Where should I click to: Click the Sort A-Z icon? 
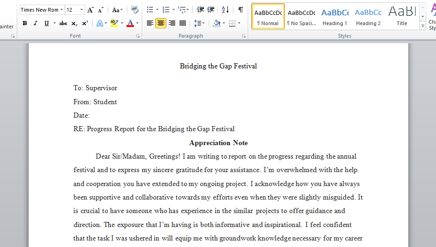pyautogui.click(x=225, y=10)
